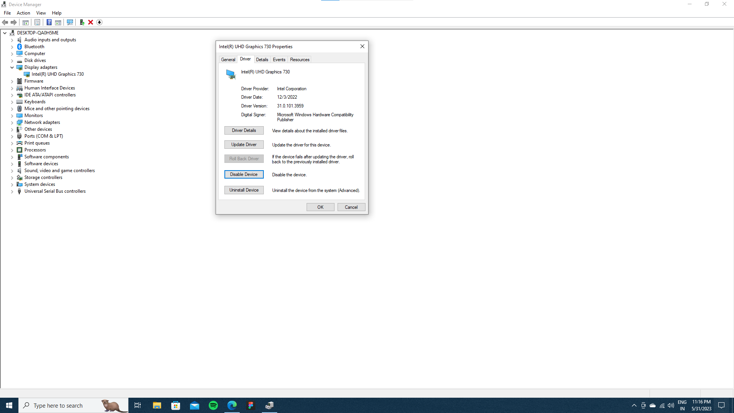Open the File menu
The height and width of the screenshot is (413, 734).
click(x=7, y=13)
